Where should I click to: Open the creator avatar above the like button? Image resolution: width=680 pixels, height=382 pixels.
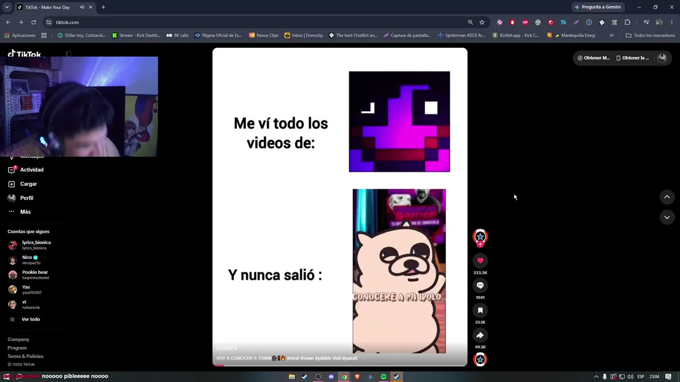click(x=480, y=237)
